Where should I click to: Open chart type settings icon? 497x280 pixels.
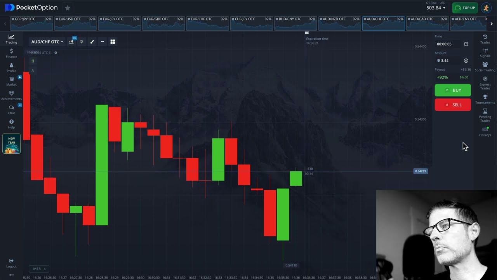tap(71, 42)
